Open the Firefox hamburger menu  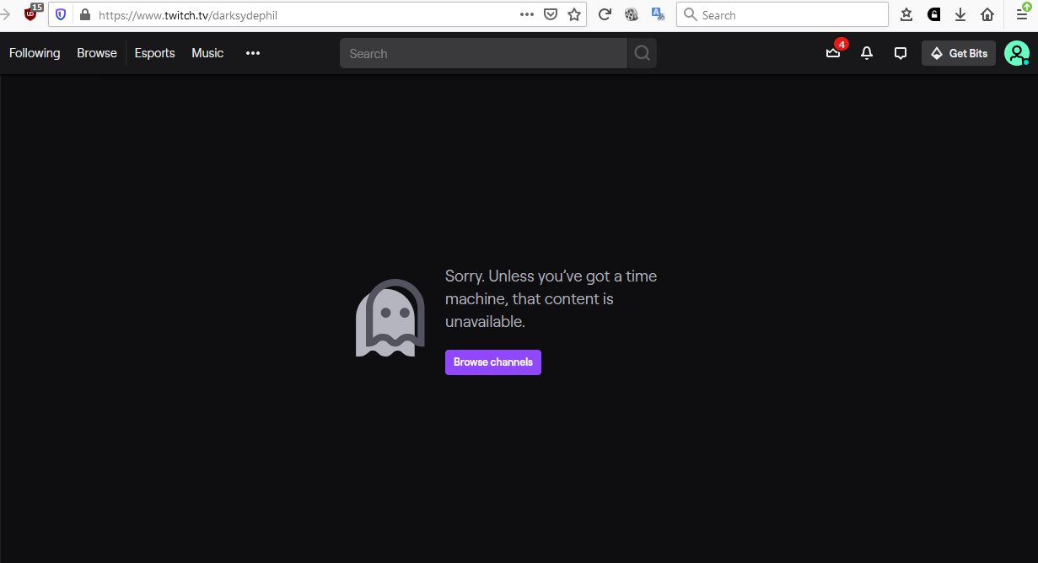pos(1022,13)
